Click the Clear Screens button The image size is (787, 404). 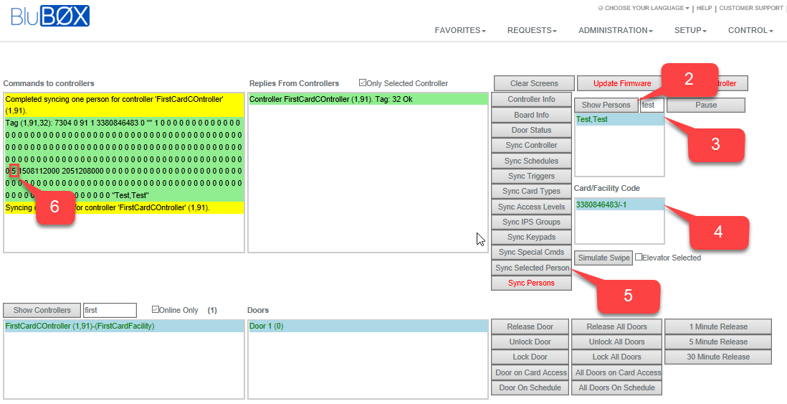[534, 84]
